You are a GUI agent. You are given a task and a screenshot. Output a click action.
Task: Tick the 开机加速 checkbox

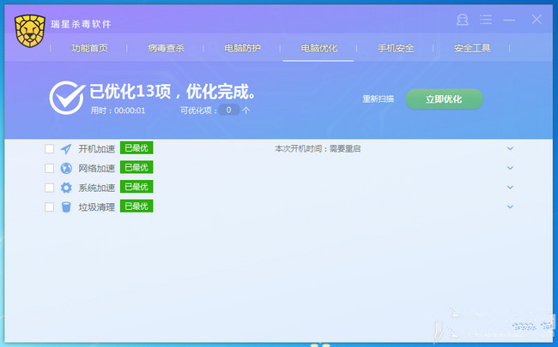[49, 148]
